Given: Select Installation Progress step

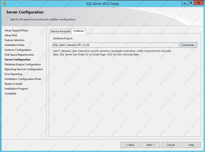Looking at the screenshot, I should click(16, 89).
